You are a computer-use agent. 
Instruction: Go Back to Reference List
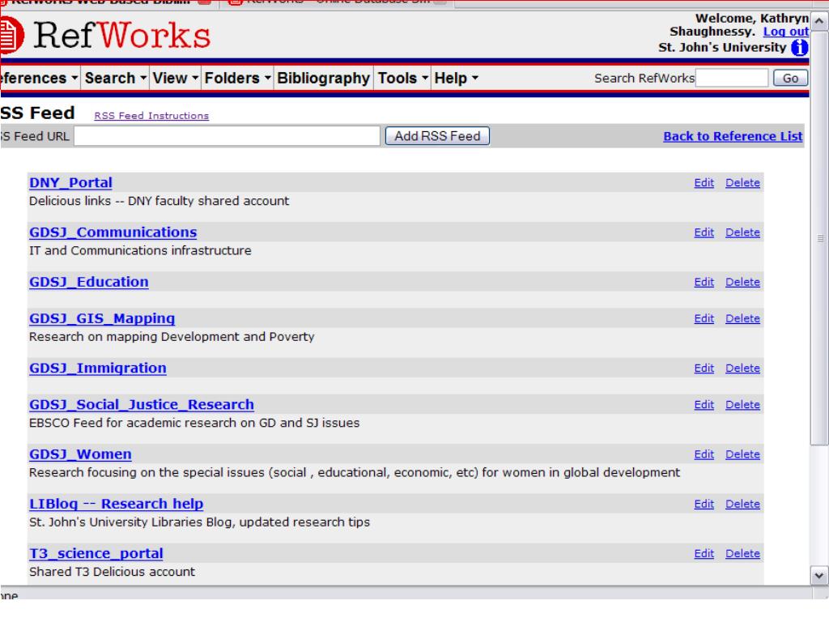[733, 136]
